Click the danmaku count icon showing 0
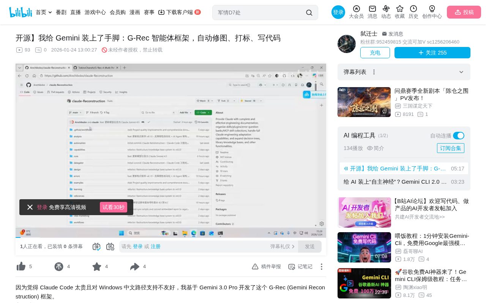This screenshot has height=303, width=486. 38,50
